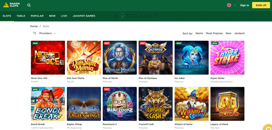Click the Home breadcrumb link

[x=34, y=26]
